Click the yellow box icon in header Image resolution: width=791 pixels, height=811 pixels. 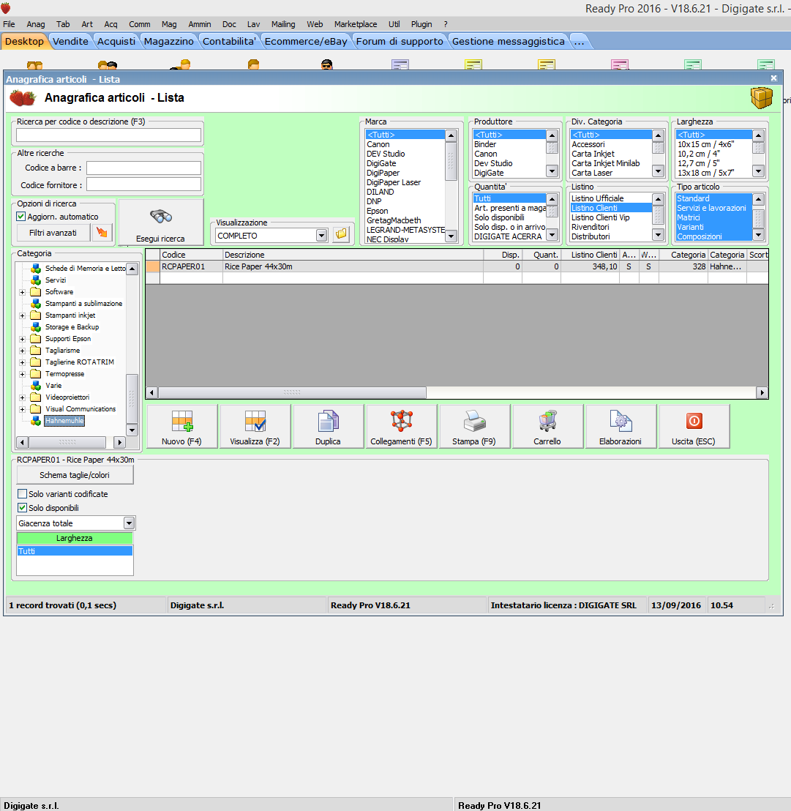click(x=761, y=97)
